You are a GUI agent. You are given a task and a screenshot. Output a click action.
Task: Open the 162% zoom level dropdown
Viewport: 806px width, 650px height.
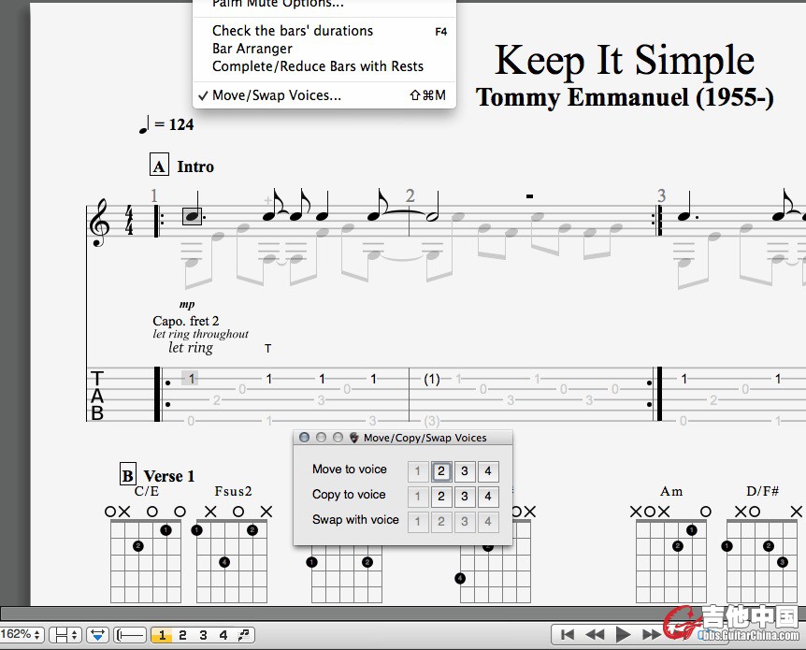click(22, 635)
